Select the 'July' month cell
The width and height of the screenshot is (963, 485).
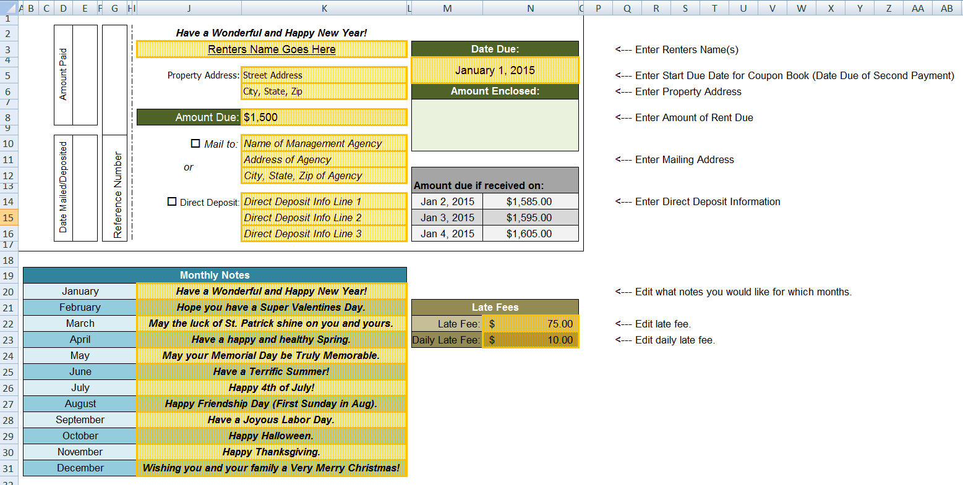80,387
